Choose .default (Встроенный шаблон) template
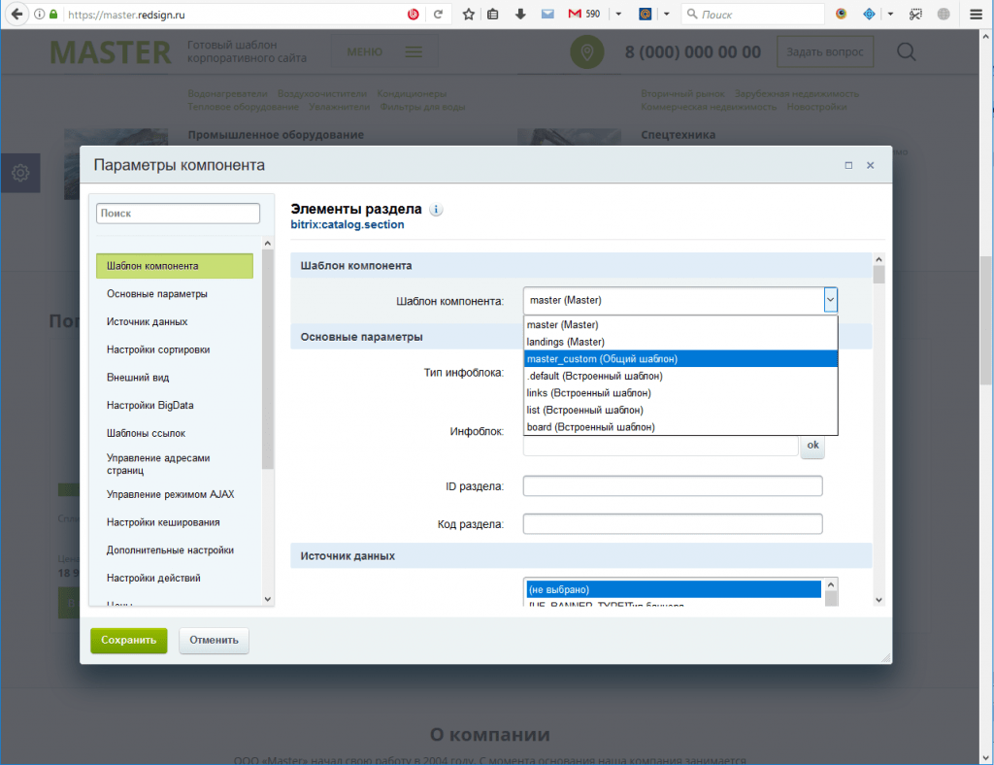This screenshot has width=994, height=765. 680,376
